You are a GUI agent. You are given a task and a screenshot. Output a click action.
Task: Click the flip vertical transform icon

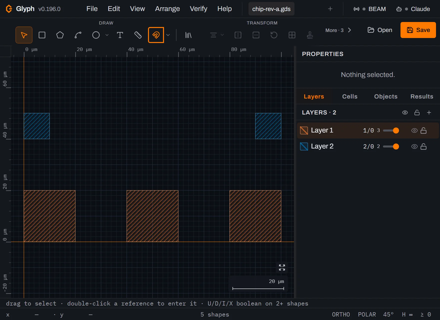(256, 35)
